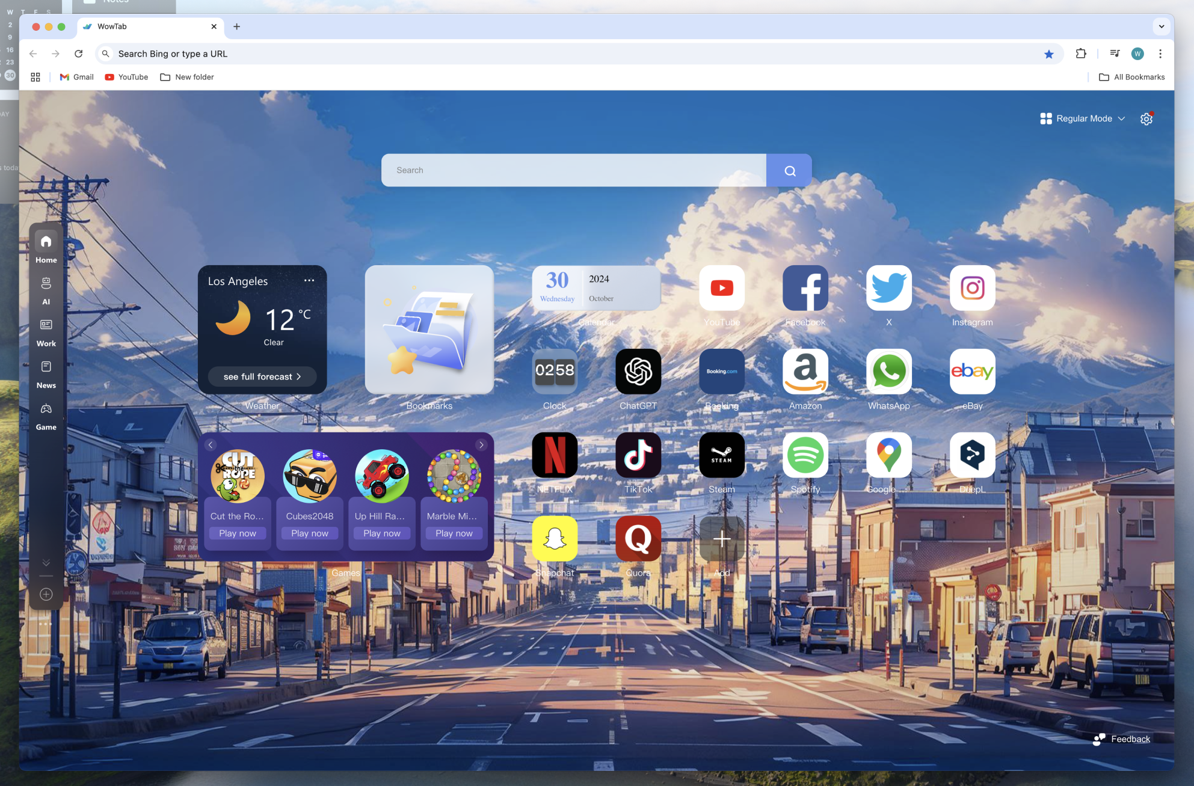
Task: Open the ChatGPT shortcut tile
Action: coord(638,372)
